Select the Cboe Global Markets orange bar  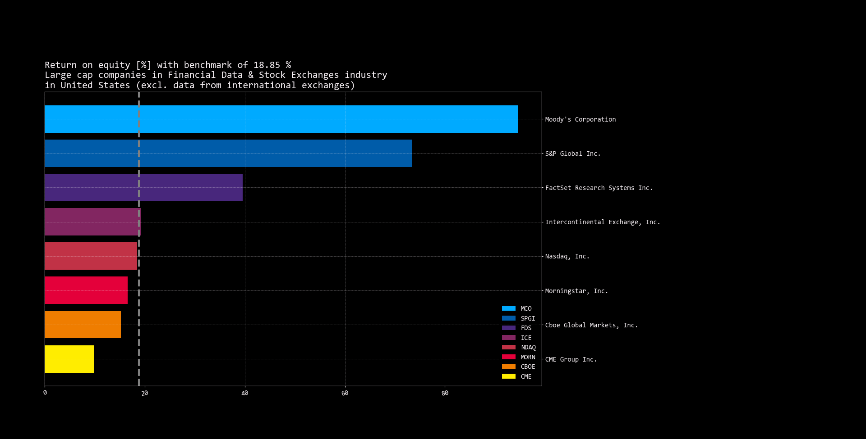83,325
